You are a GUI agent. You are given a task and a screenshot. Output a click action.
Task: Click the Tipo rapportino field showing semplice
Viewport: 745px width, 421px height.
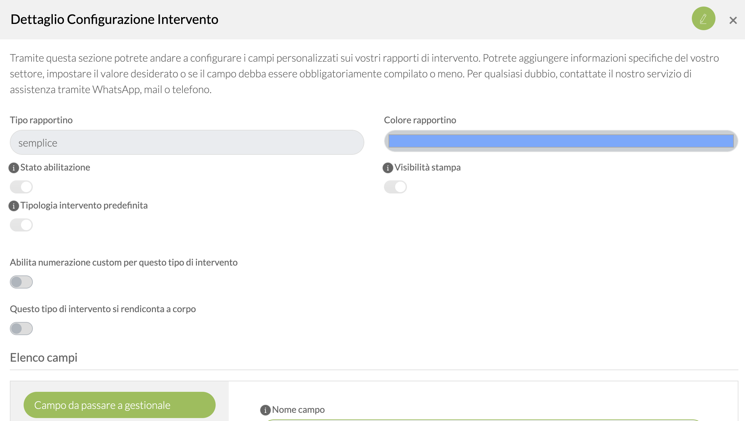point(187,142)
